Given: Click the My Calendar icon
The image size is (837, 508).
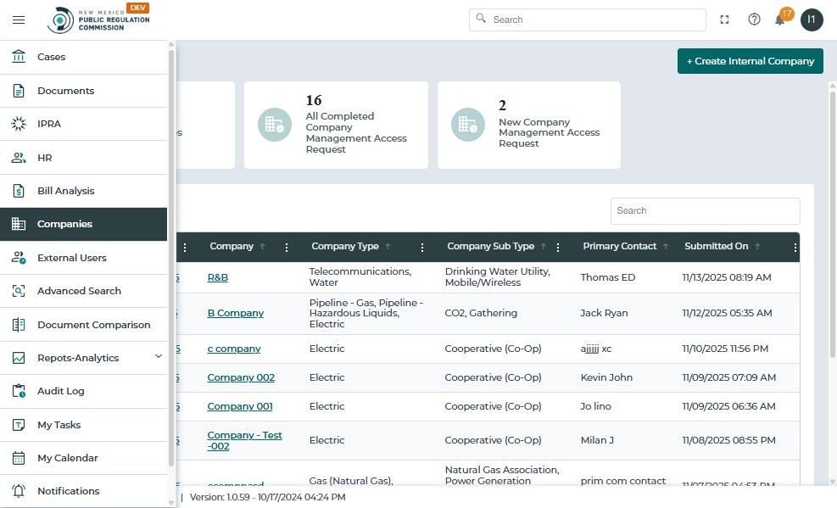Looking at the screenshot, I should 19,458.
